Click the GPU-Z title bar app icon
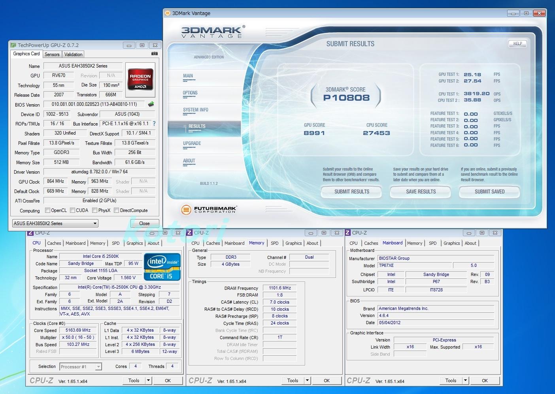Screen dimensions: 555x394 click(13, 45)
